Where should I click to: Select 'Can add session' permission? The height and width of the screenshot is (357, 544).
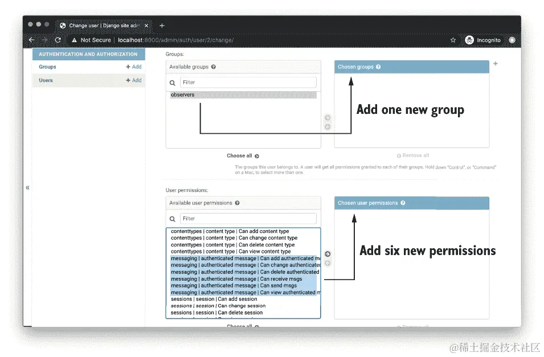243,299
